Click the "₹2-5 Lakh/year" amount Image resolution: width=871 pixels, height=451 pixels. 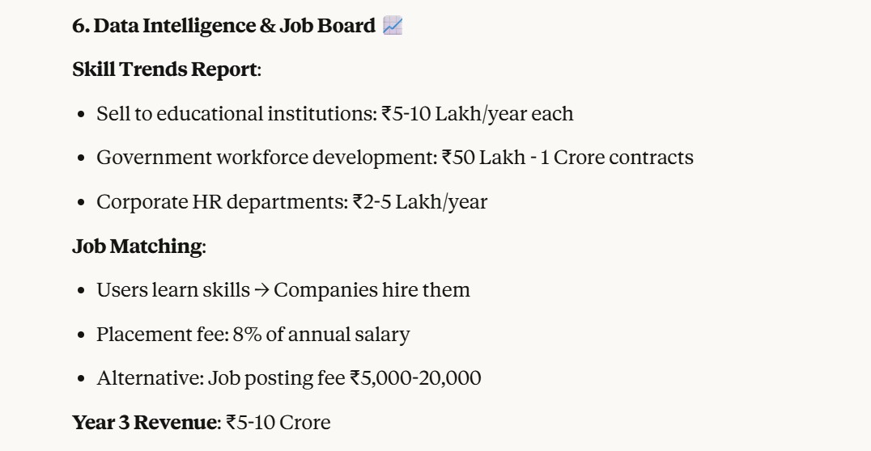pyautogui.click(x=420, y=201)
